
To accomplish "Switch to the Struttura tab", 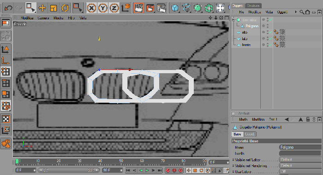I will click(x=253, y=6).
